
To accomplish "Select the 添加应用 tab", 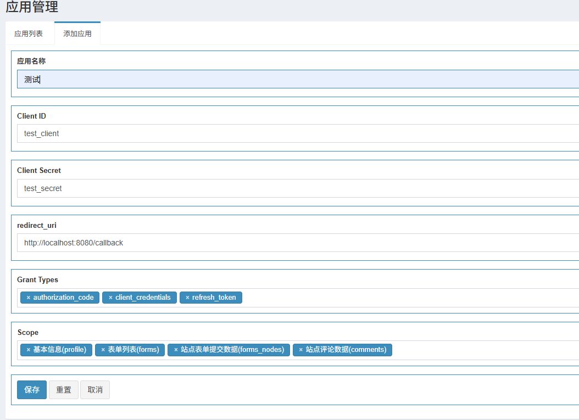I will (x=77, y=33).
